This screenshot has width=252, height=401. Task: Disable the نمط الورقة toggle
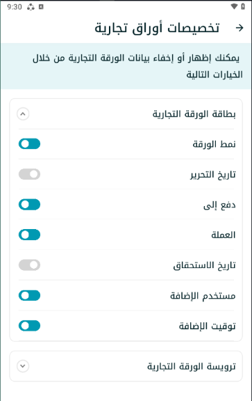pos(29,144)
